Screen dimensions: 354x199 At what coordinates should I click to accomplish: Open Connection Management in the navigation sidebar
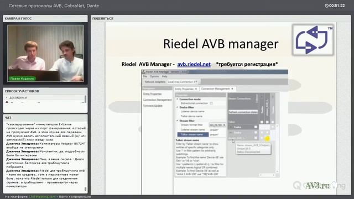157,99
